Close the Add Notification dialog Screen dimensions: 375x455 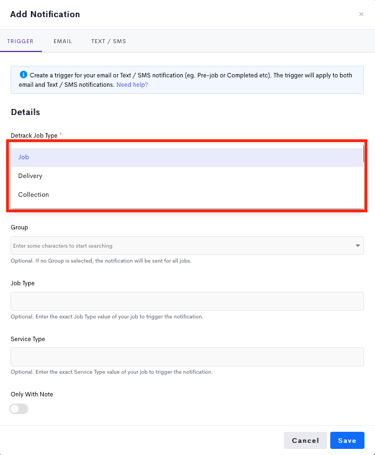(361, 14)
